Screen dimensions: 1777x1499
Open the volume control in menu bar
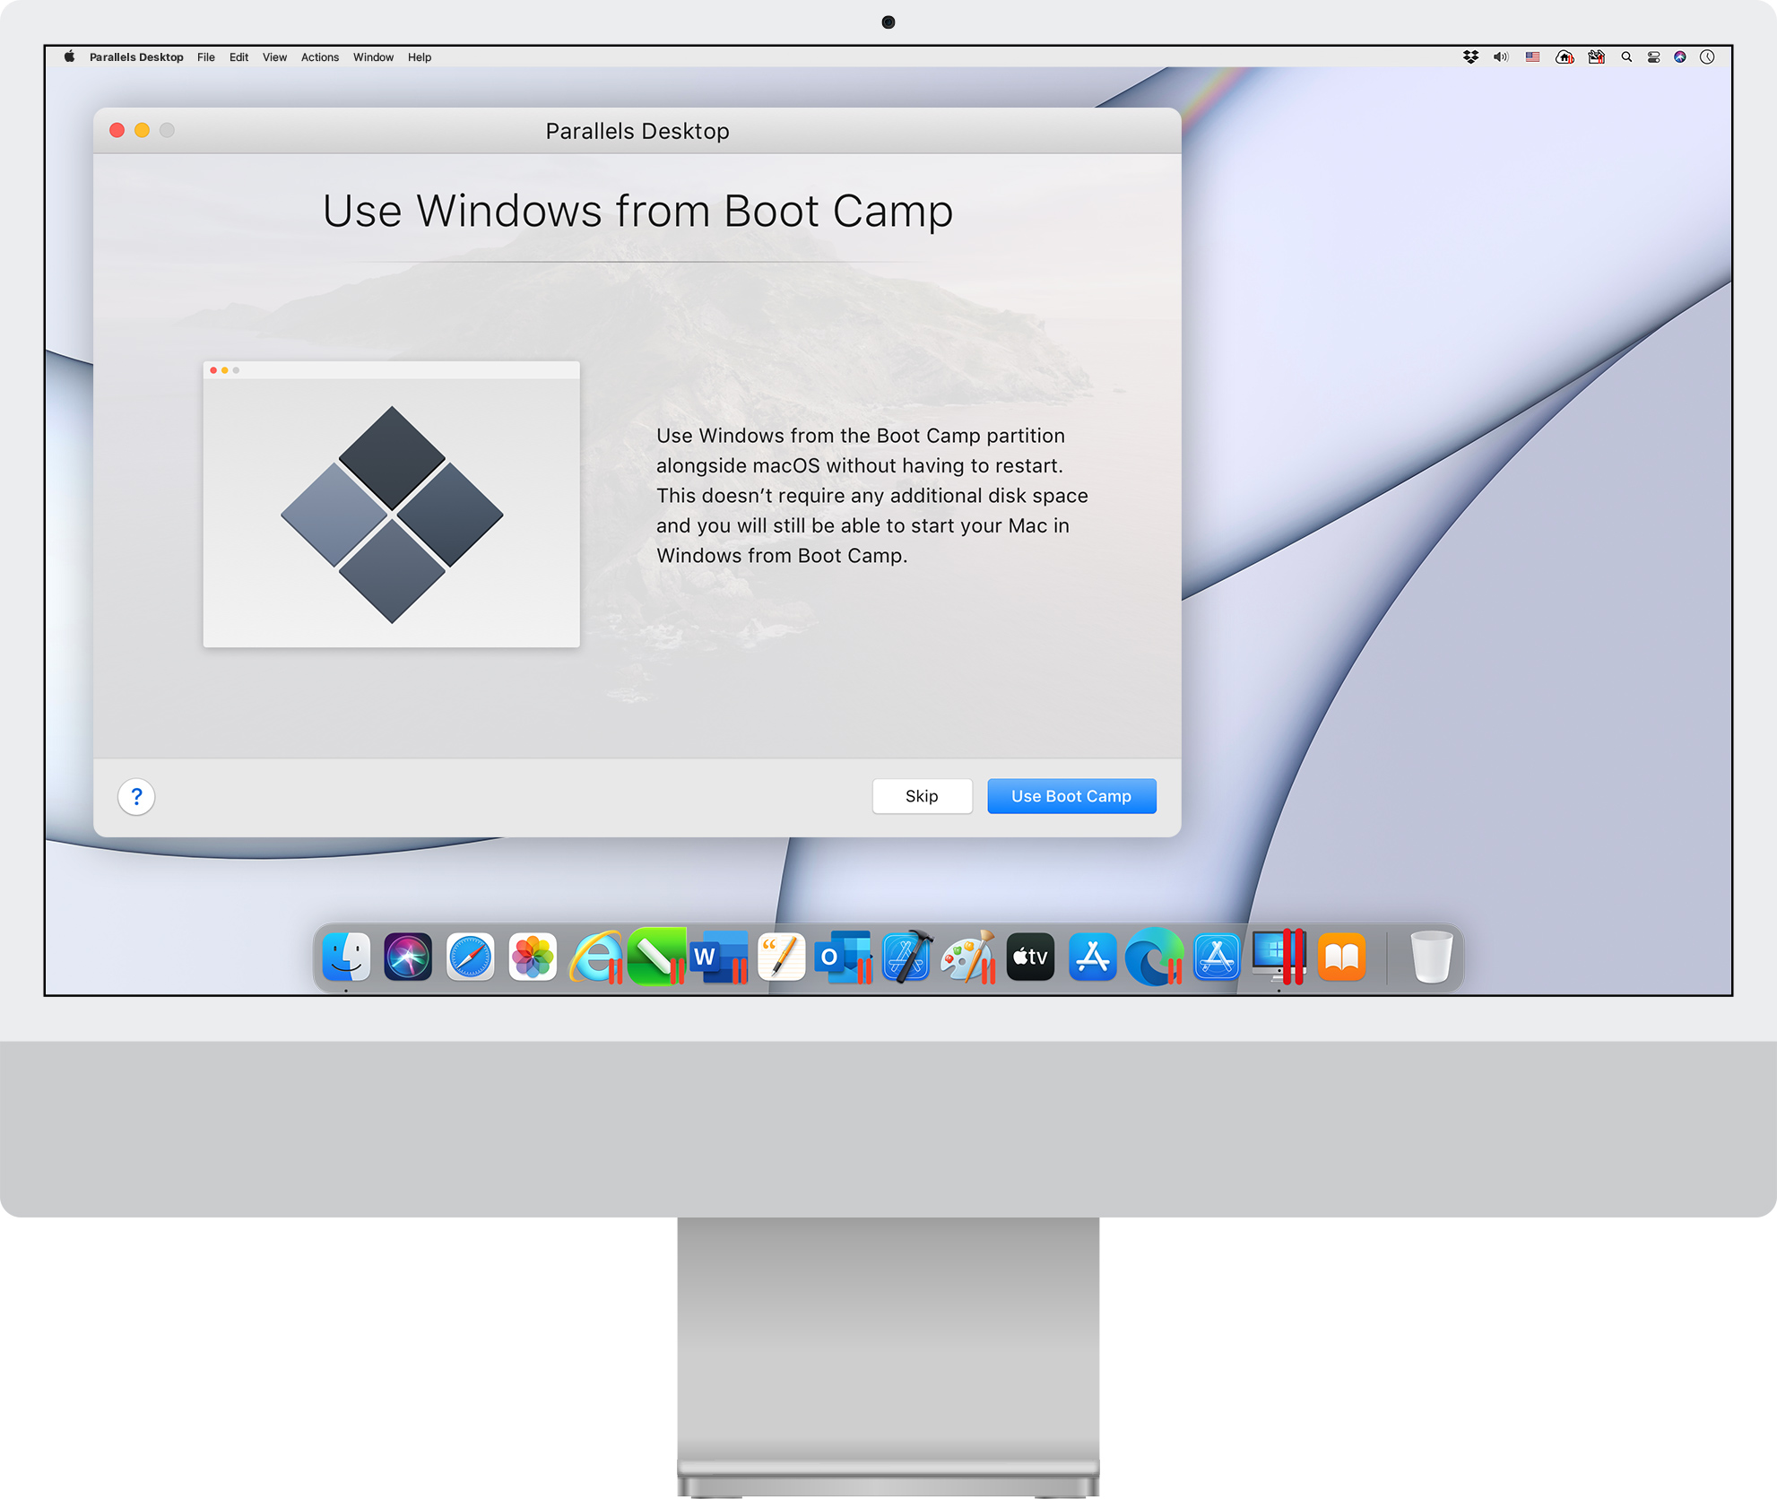pyautogui.click(x=1501, y=56)
